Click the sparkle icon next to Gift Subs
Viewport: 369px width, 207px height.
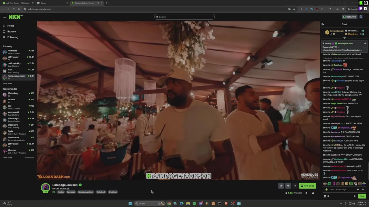[x=295, y=186]
